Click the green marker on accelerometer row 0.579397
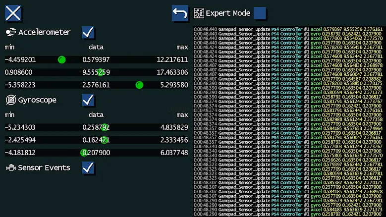The height and width of the screenshot is (217, 386). (x=62, y=59)
